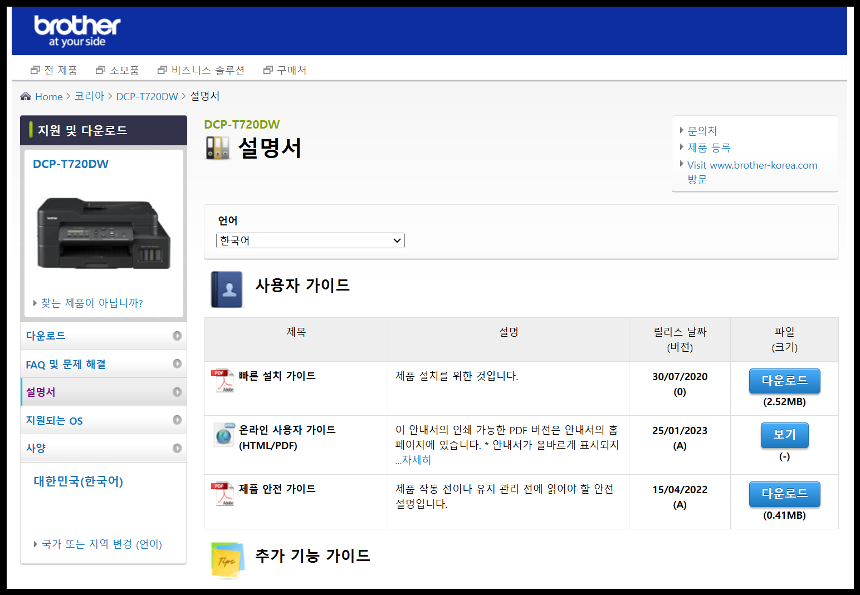Click release date 15/04/2022
The width and height of the screenshot is (860, 595).
point(680,490)
